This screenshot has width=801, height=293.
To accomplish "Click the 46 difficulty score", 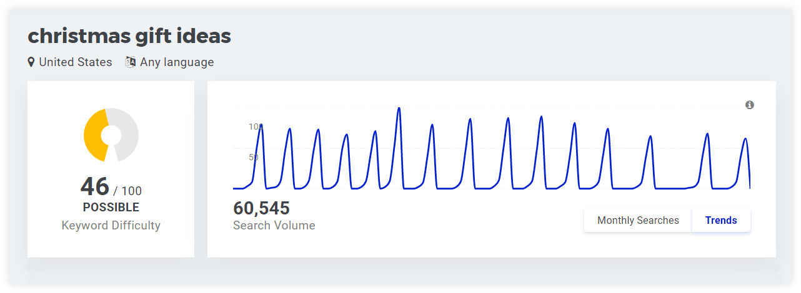I will (95, 186).
